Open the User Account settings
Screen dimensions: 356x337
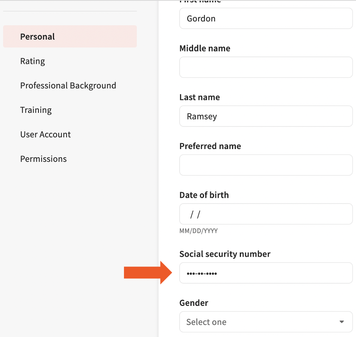(x=45, y=134)
